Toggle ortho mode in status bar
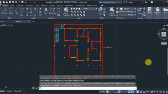The height and width of the screenshot is (94, 168). 115,92
